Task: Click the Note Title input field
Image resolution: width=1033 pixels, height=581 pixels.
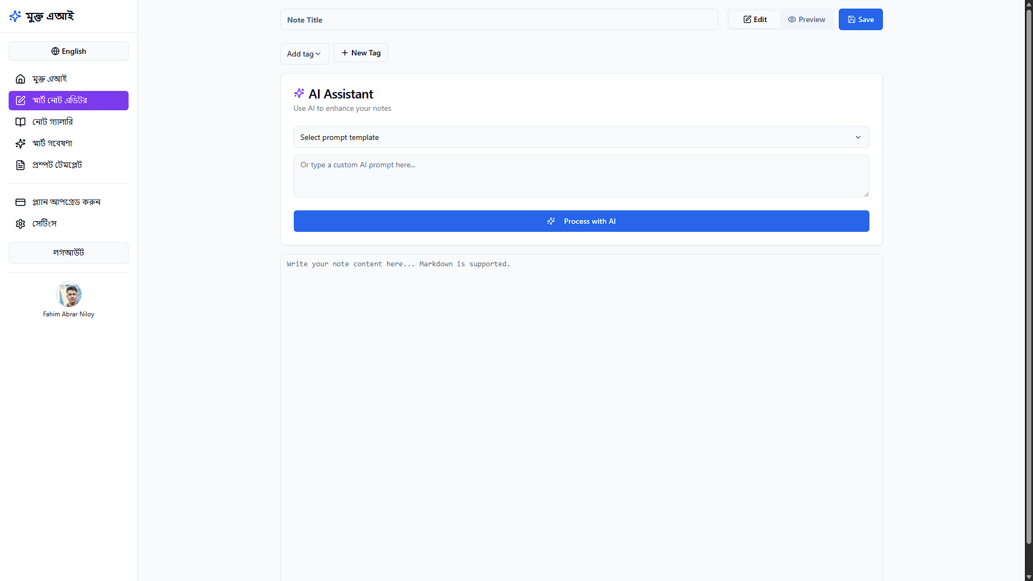Action: click(499, 20)
